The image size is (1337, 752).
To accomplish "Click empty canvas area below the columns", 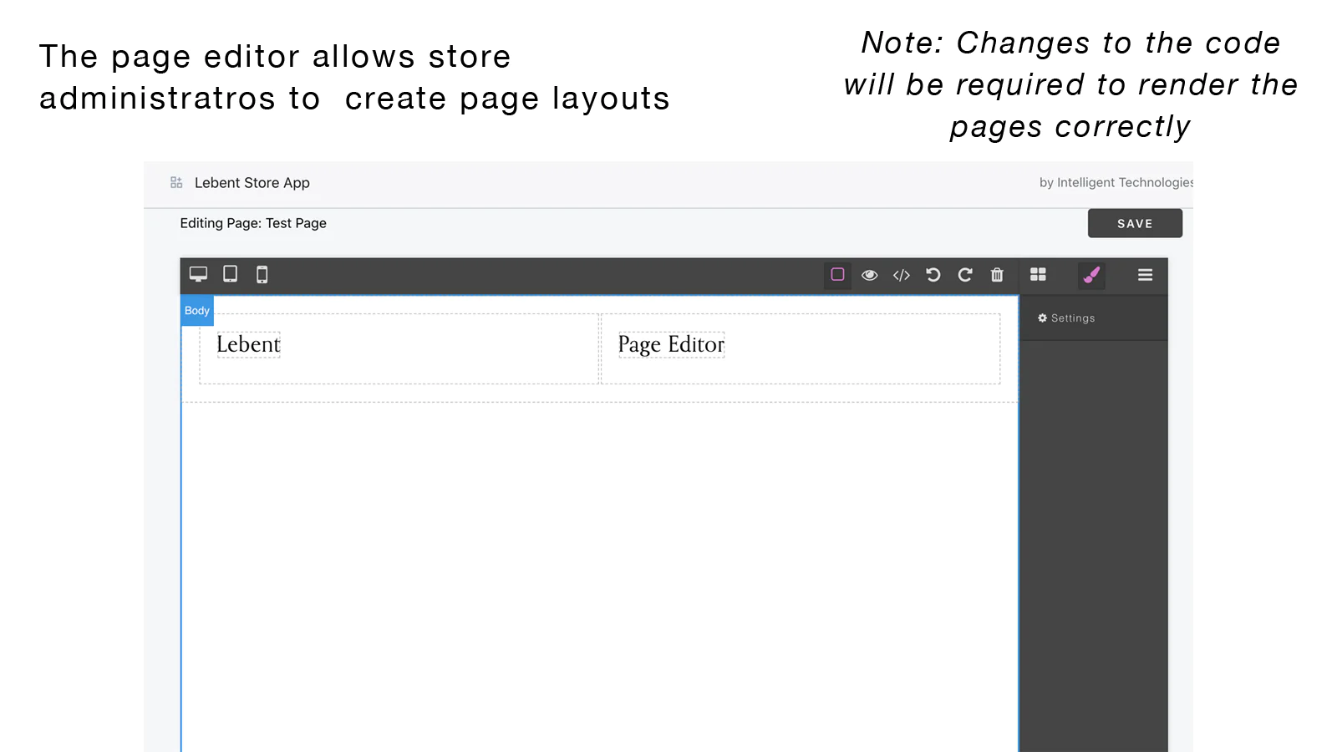I will coord(598,568).
